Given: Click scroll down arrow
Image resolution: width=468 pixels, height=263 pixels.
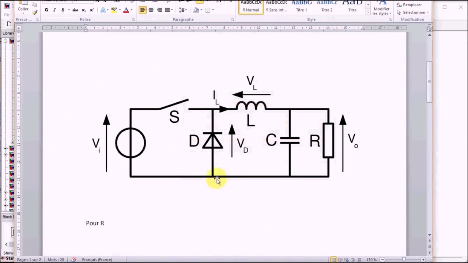Looking at the screenshot, I should (430, 235).
